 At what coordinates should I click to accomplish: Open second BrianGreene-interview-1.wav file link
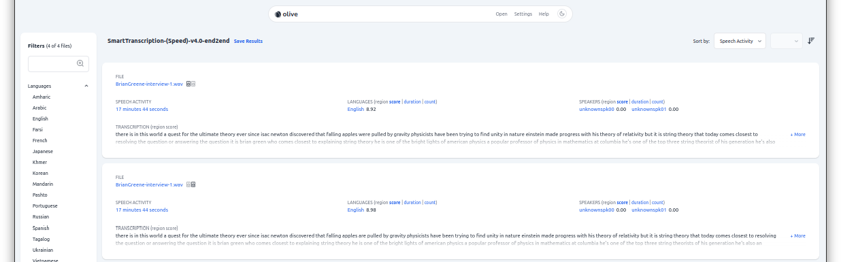[x=149, y=184]
